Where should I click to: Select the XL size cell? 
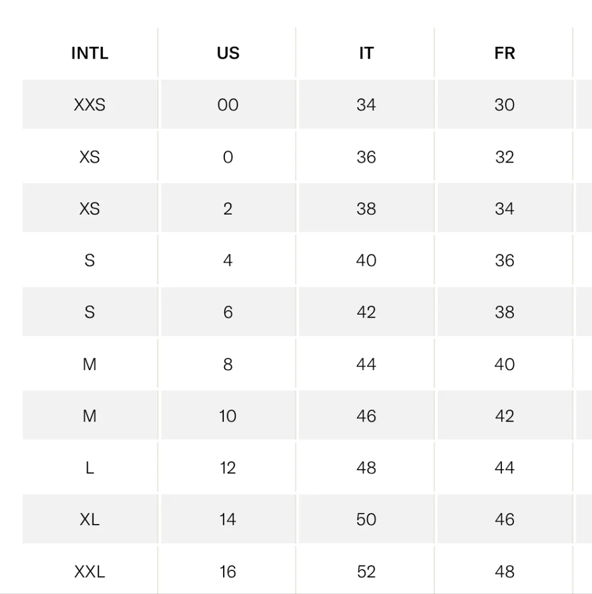tap(90, 519)
